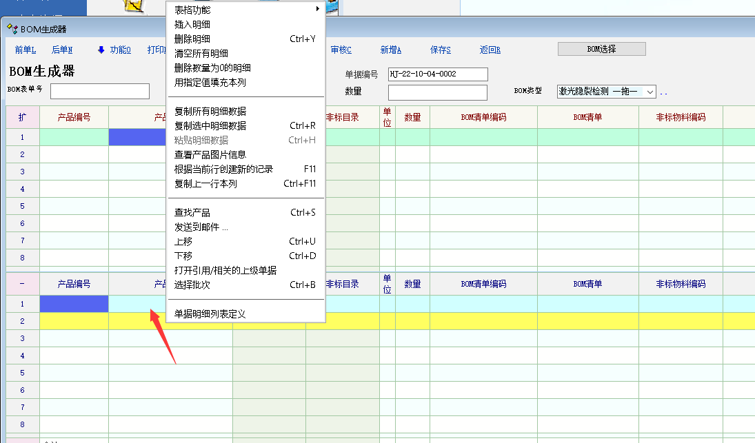Click the 保存S toolbar link

[x=440, y=50]
